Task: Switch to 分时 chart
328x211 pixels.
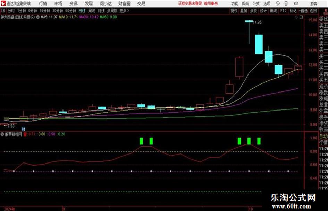Action: 11,11
